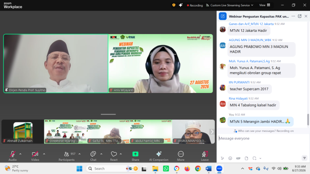Click the gallery strip divider handle

click(108, 114)
